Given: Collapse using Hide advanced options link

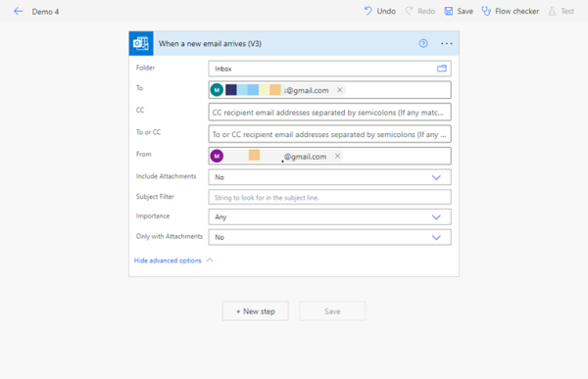Looking at the screenshot, I should [x=168, y=261].
